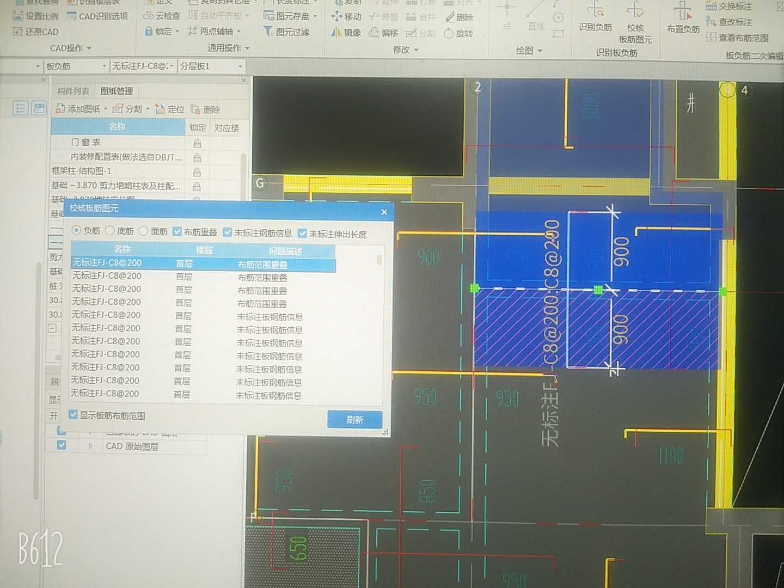Screen dimensions: 784x588
Task: Click the 查改标注 edit annotation tool
Action: 728,22
